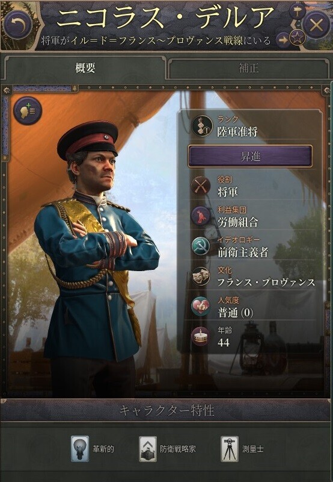The image size is (333, 482).
Task: Select the 測量士 trait icon
Action: pos(230,449)
